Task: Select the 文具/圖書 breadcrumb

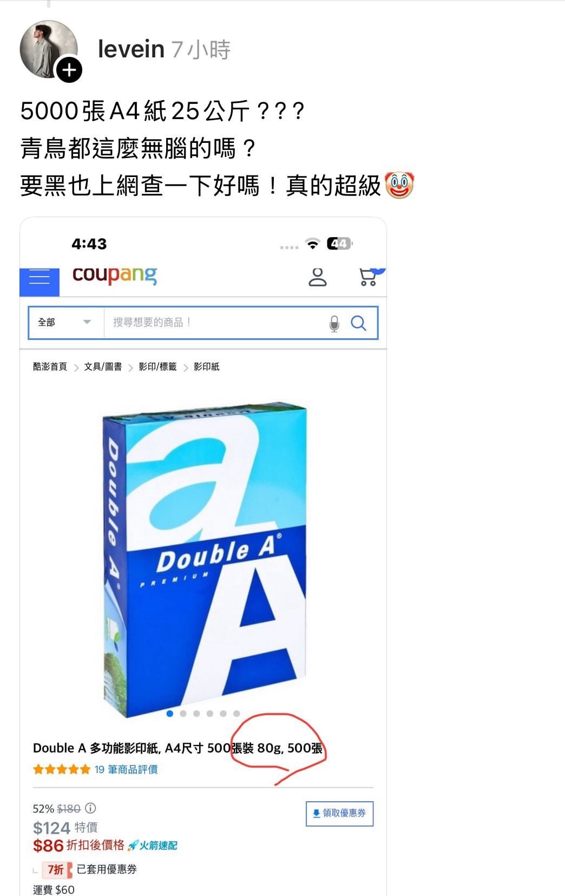Action: point(103,367)
